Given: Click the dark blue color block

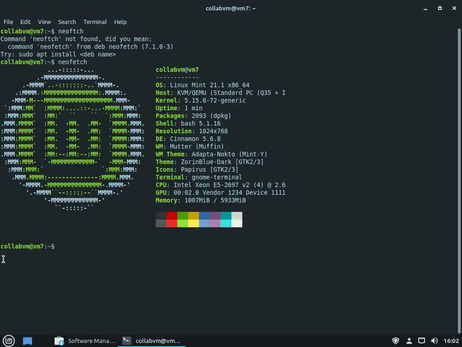Looking at the screenshot, I should pos(204,216).
